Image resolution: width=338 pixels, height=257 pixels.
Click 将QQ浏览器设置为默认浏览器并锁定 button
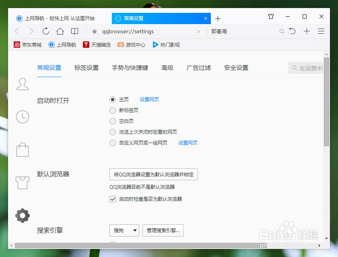(153, 174)
